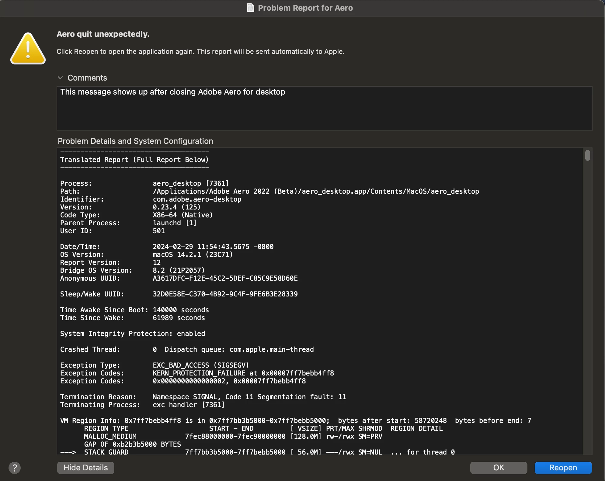Click the scrollbar track below the thumb
The image size is (605, 481).
(587, 304)
